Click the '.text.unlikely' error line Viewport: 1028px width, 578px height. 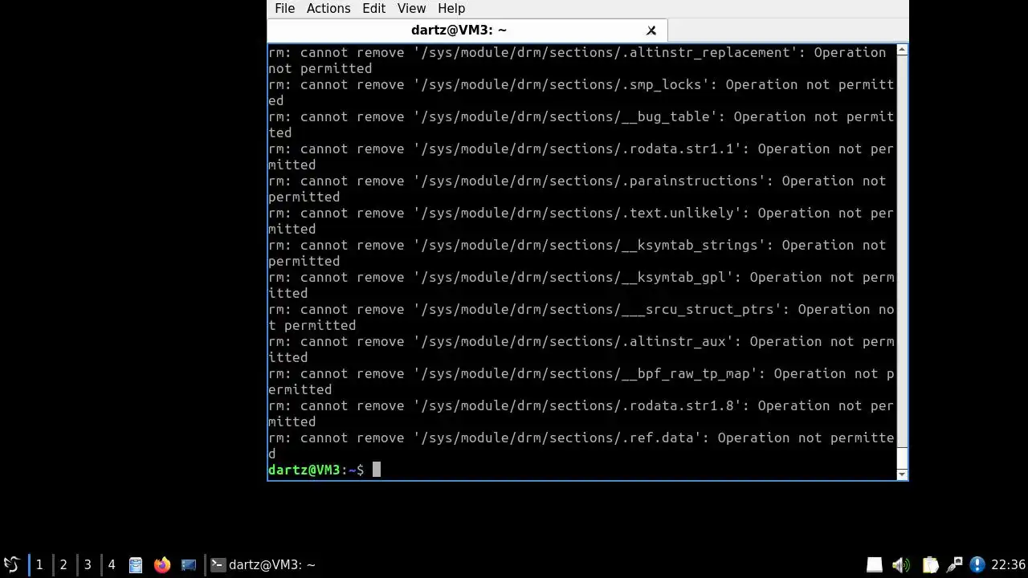pyautogui.click(x=581, y=221)
